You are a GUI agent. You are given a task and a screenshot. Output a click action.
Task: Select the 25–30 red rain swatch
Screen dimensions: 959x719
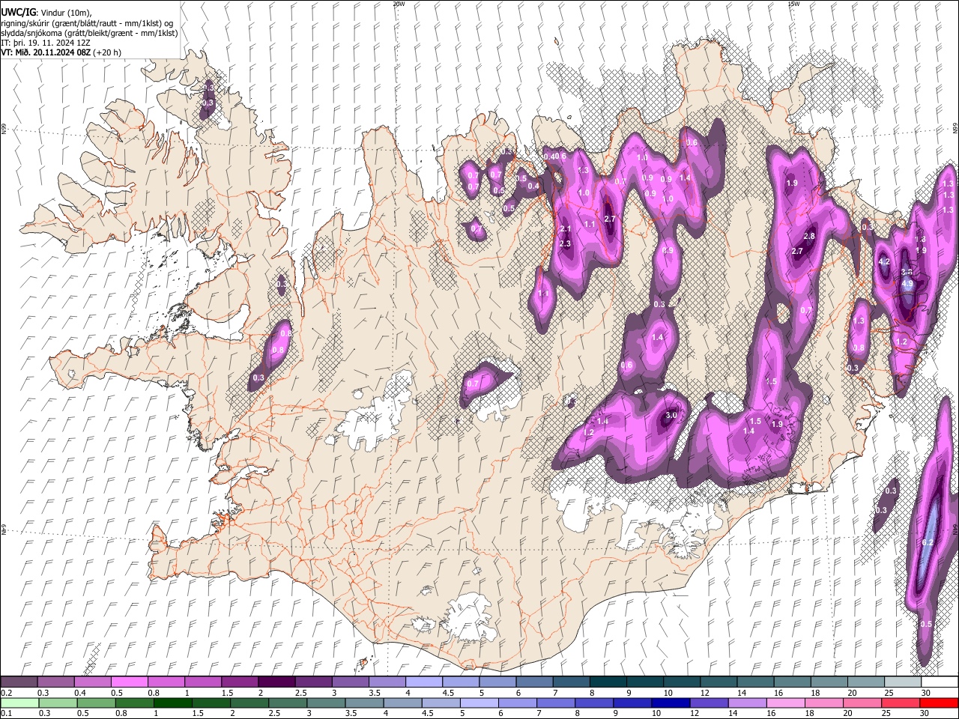point(901,703)
